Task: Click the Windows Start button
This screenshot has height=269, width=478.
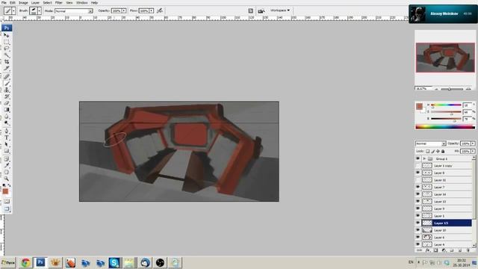Action: point(8,262)
